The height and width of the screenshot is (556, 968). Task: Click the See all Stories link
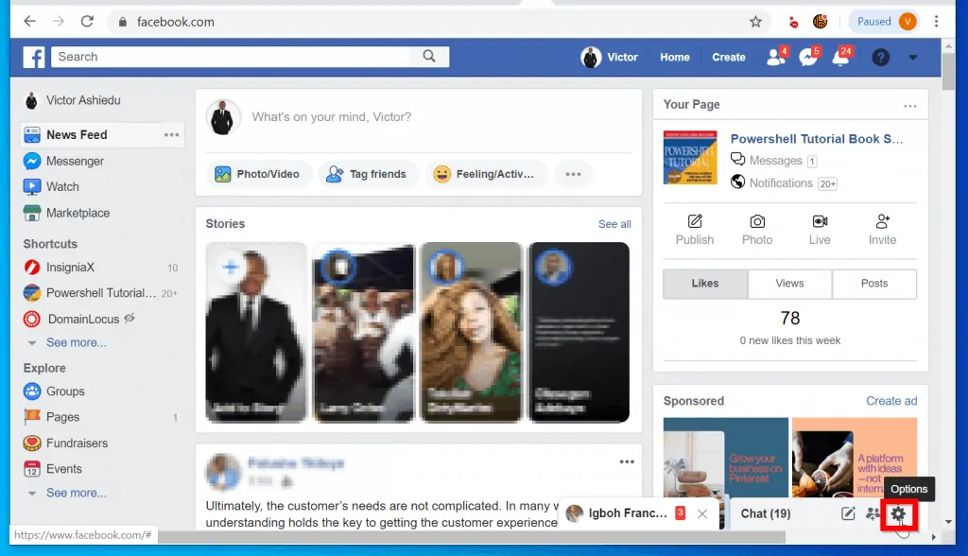coord(614,223)
